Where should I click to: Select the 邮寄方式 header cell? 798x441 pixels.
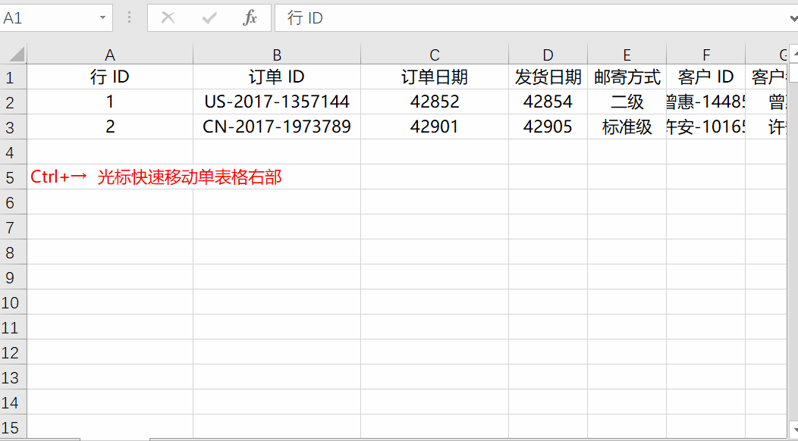(x=627, y=77)
